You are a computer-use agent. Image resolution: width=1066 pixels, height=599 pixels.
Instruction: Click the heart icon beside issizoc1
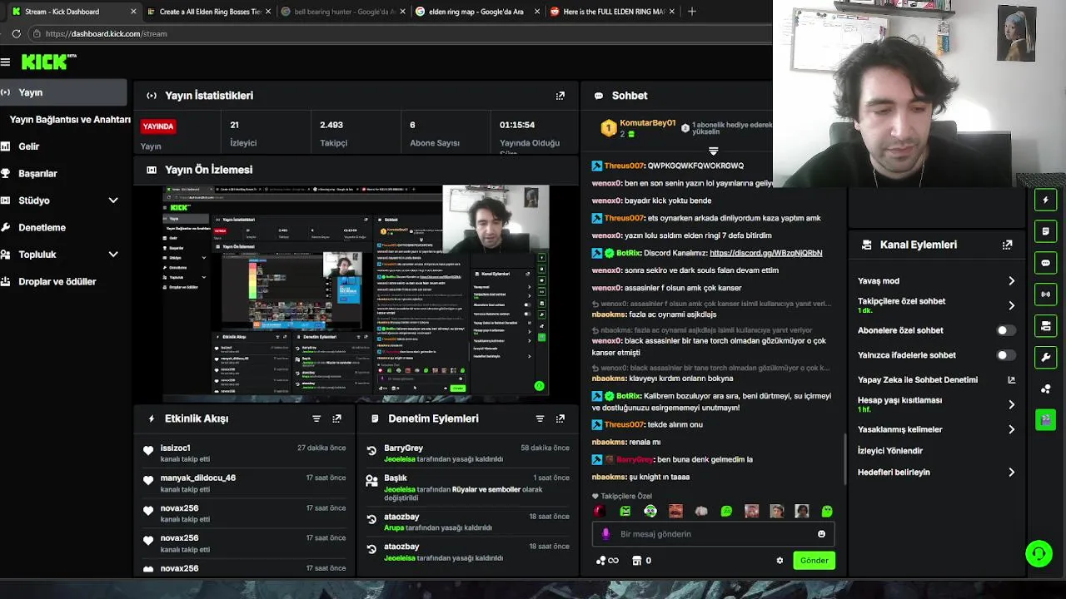pos(148,451)
